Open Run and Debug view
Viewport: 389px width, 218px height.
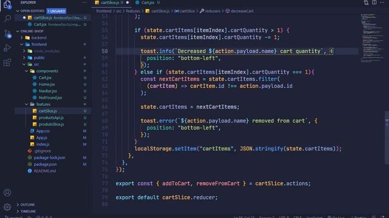coord(7,48)
